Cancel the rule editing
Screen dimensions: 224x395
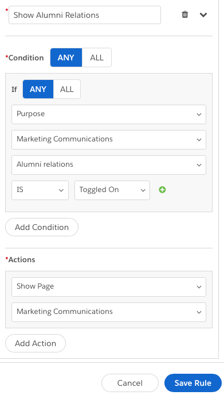[130, 383]
